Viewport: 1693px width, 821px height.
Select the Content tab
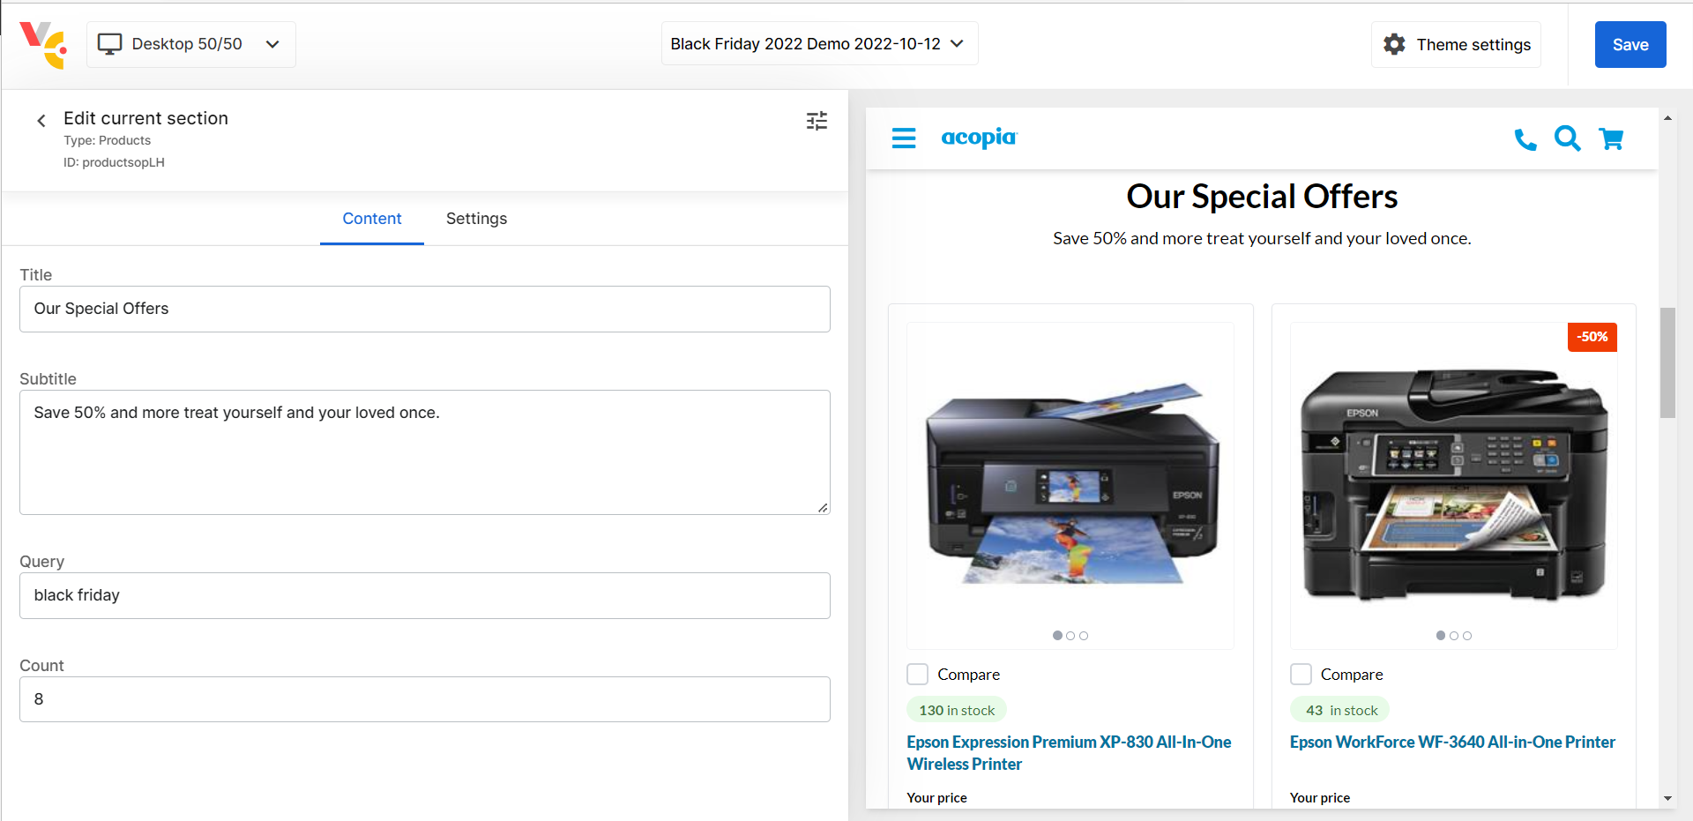pyautogui.click(x=371, y=219)
